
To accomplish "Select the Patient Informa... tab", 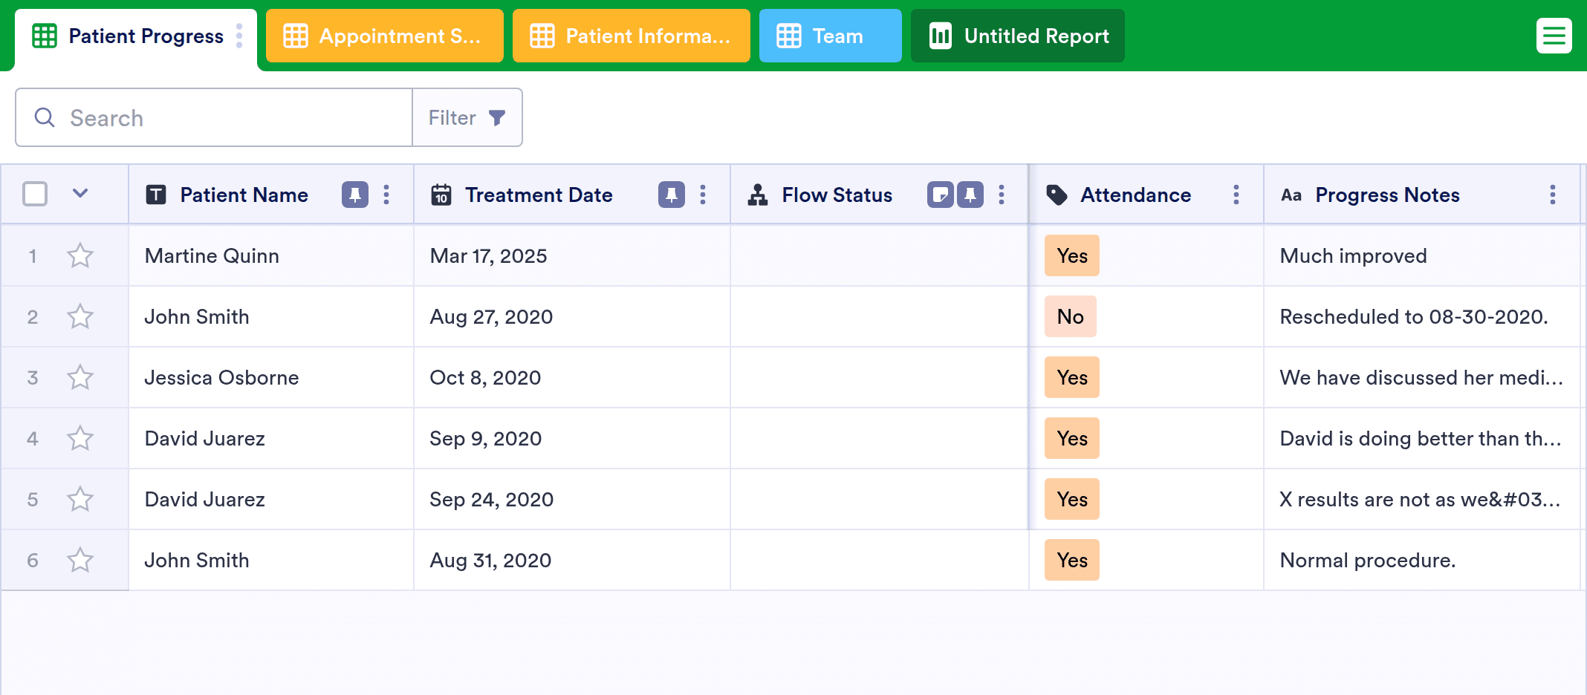I will 632,36.
